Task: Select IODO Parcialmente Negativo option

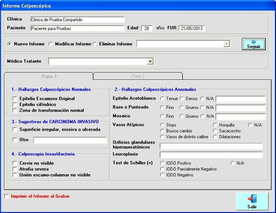Action: [162, 169]
